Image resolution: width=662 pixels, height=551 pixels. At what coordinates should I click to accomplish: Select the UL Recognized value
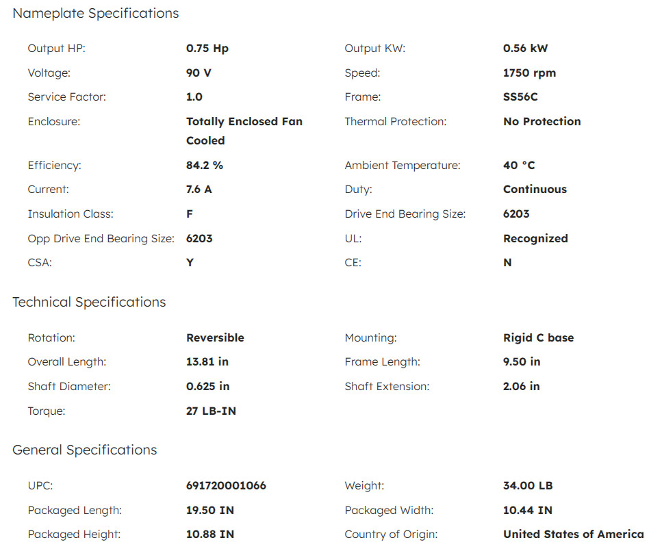[536, 239]
